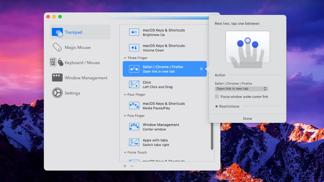Go to the Settings section

tap(80, 93)
